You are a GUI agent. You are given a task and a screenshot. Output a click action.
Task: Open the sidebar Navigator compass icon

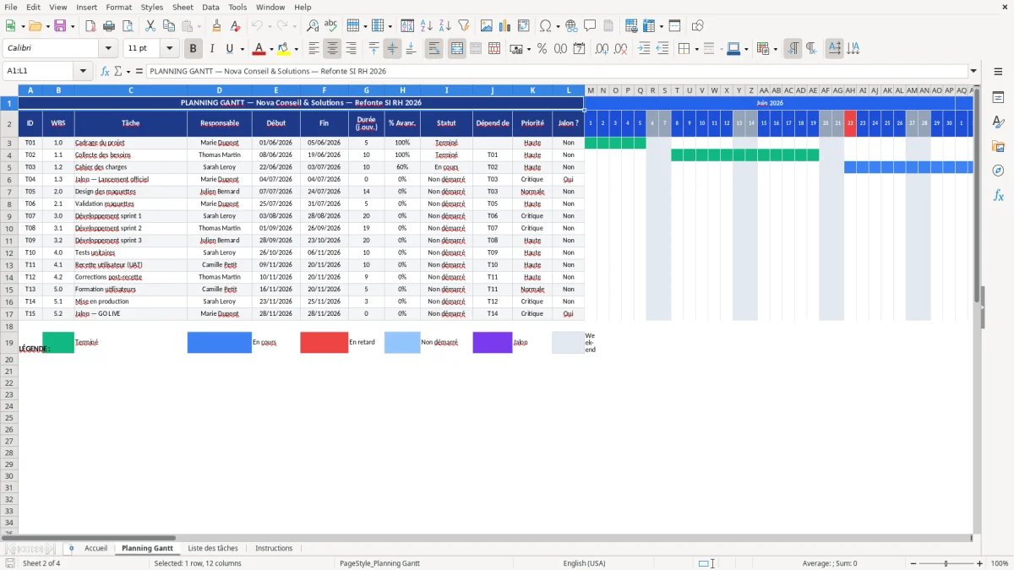(x=998, y=171)
